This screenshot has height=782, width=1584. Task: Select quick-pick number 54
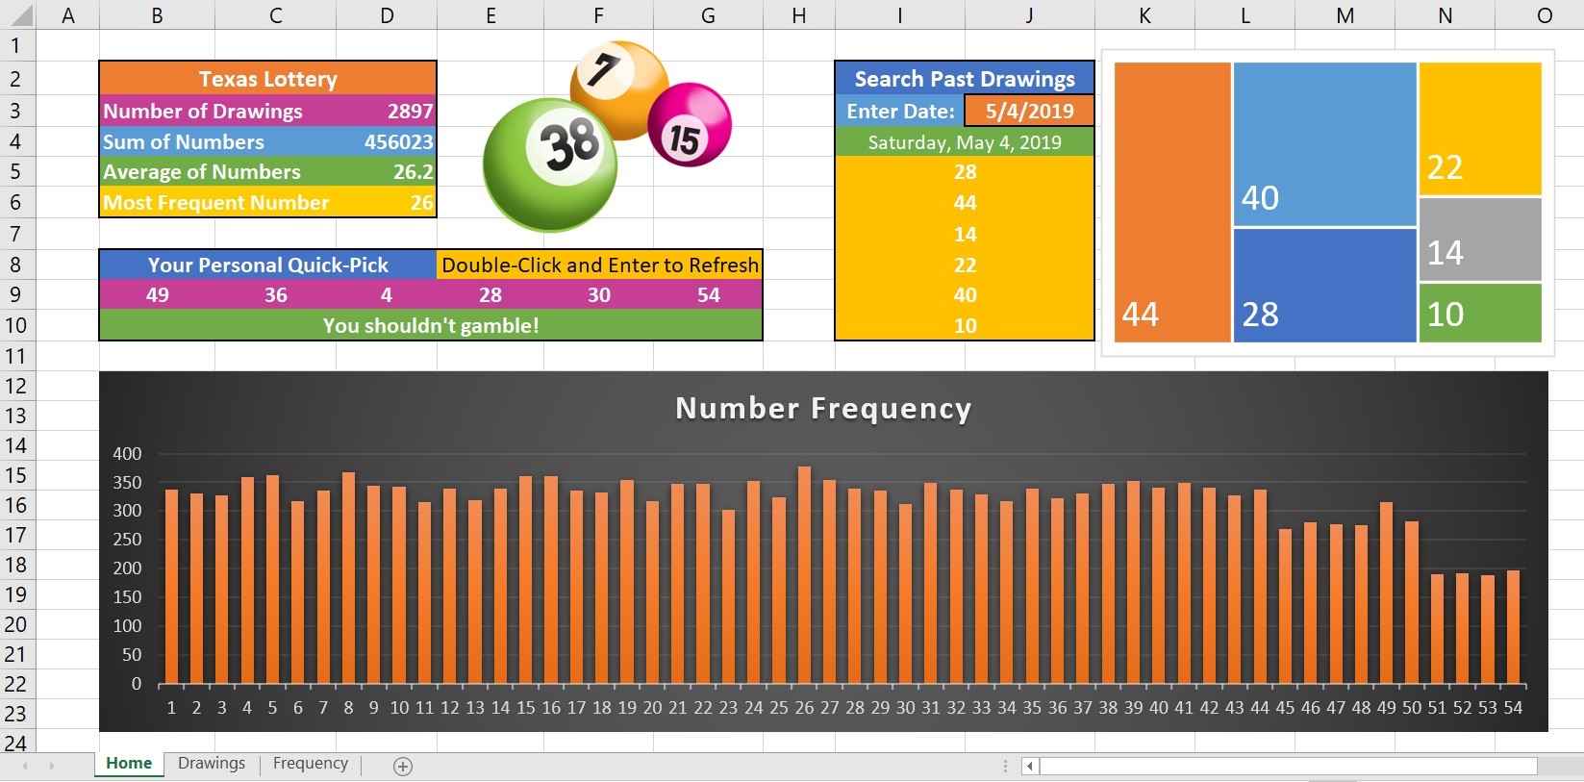pyautogui.click(x=709, y=294)
